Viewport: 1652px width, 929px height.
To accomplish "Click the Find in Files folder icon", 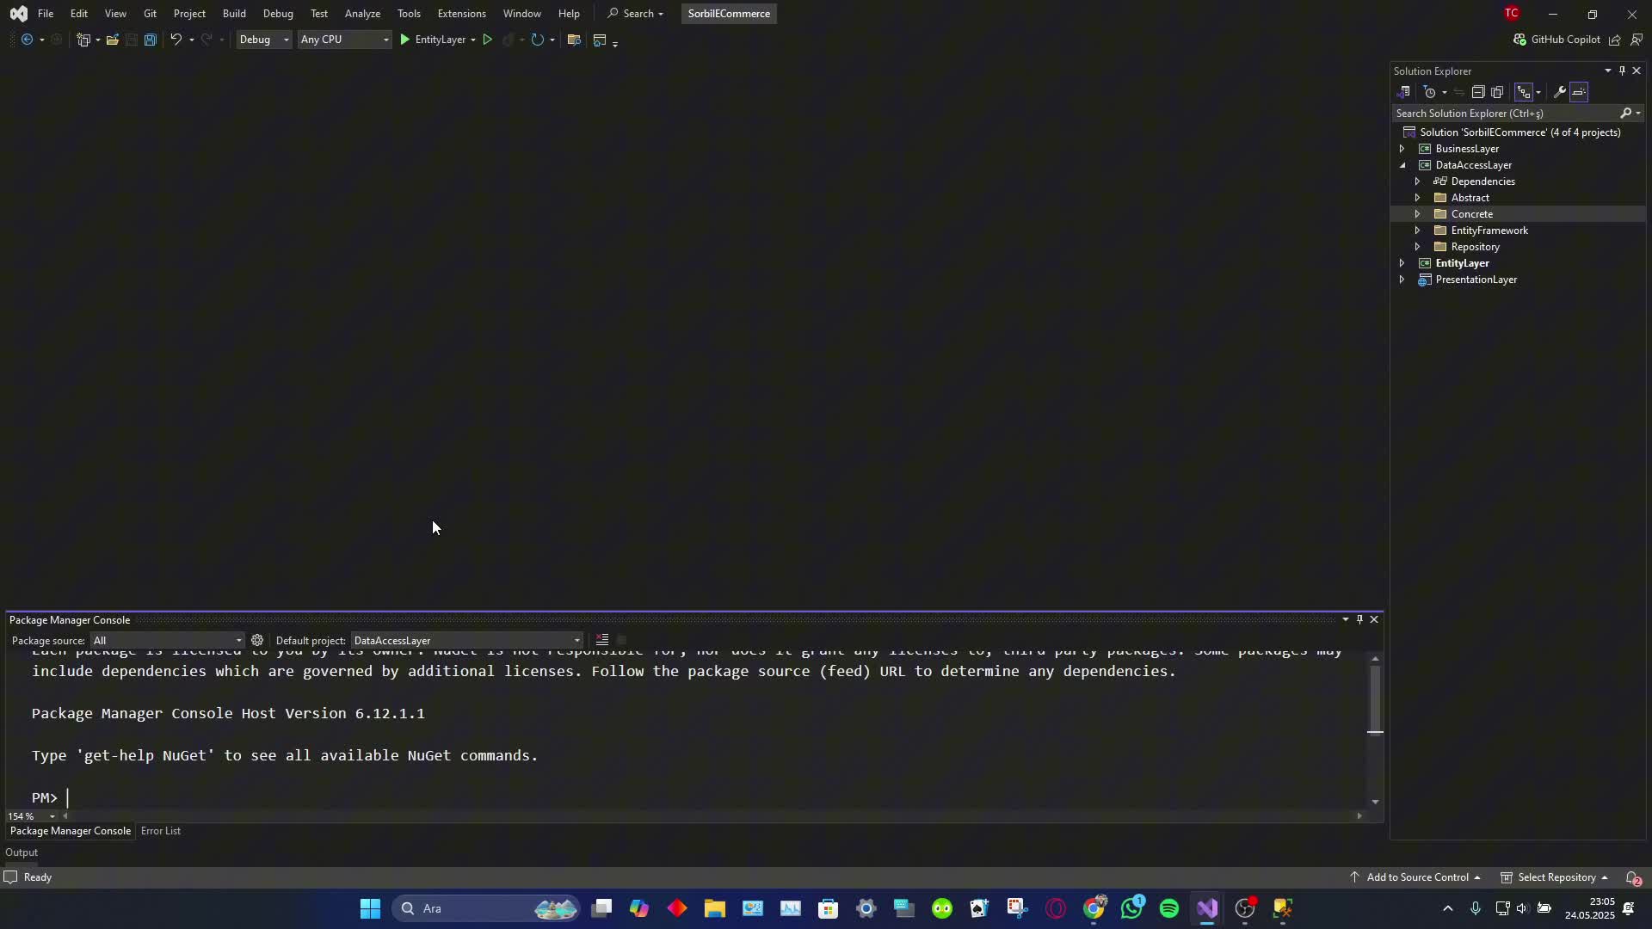I will coord(574,40).
